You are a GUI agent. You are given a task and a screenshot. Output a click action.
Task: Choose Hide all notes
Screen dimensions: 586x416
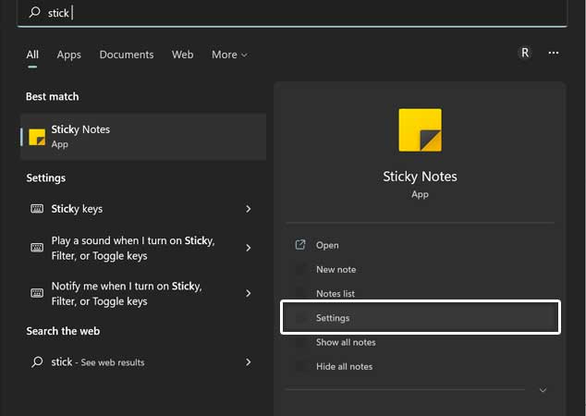click(x=421, y=367)
